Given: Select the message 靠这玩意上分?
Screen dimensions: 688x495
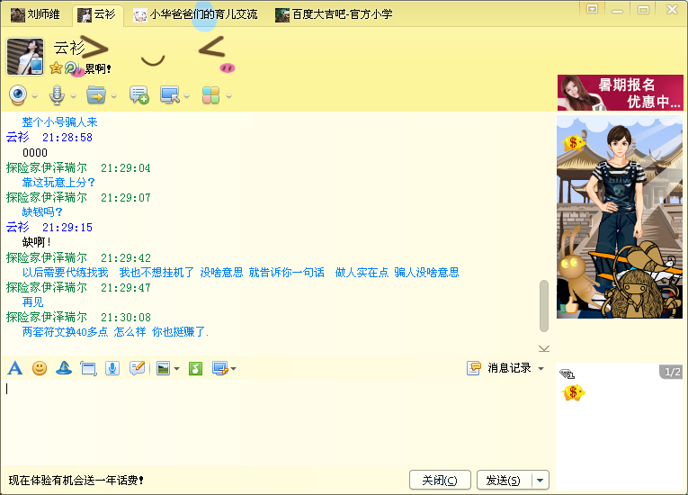Looking at the screenshot, I should coord(58,183).
